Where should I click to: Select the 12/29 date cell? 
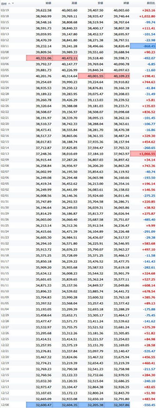click(x=5, y=315)
